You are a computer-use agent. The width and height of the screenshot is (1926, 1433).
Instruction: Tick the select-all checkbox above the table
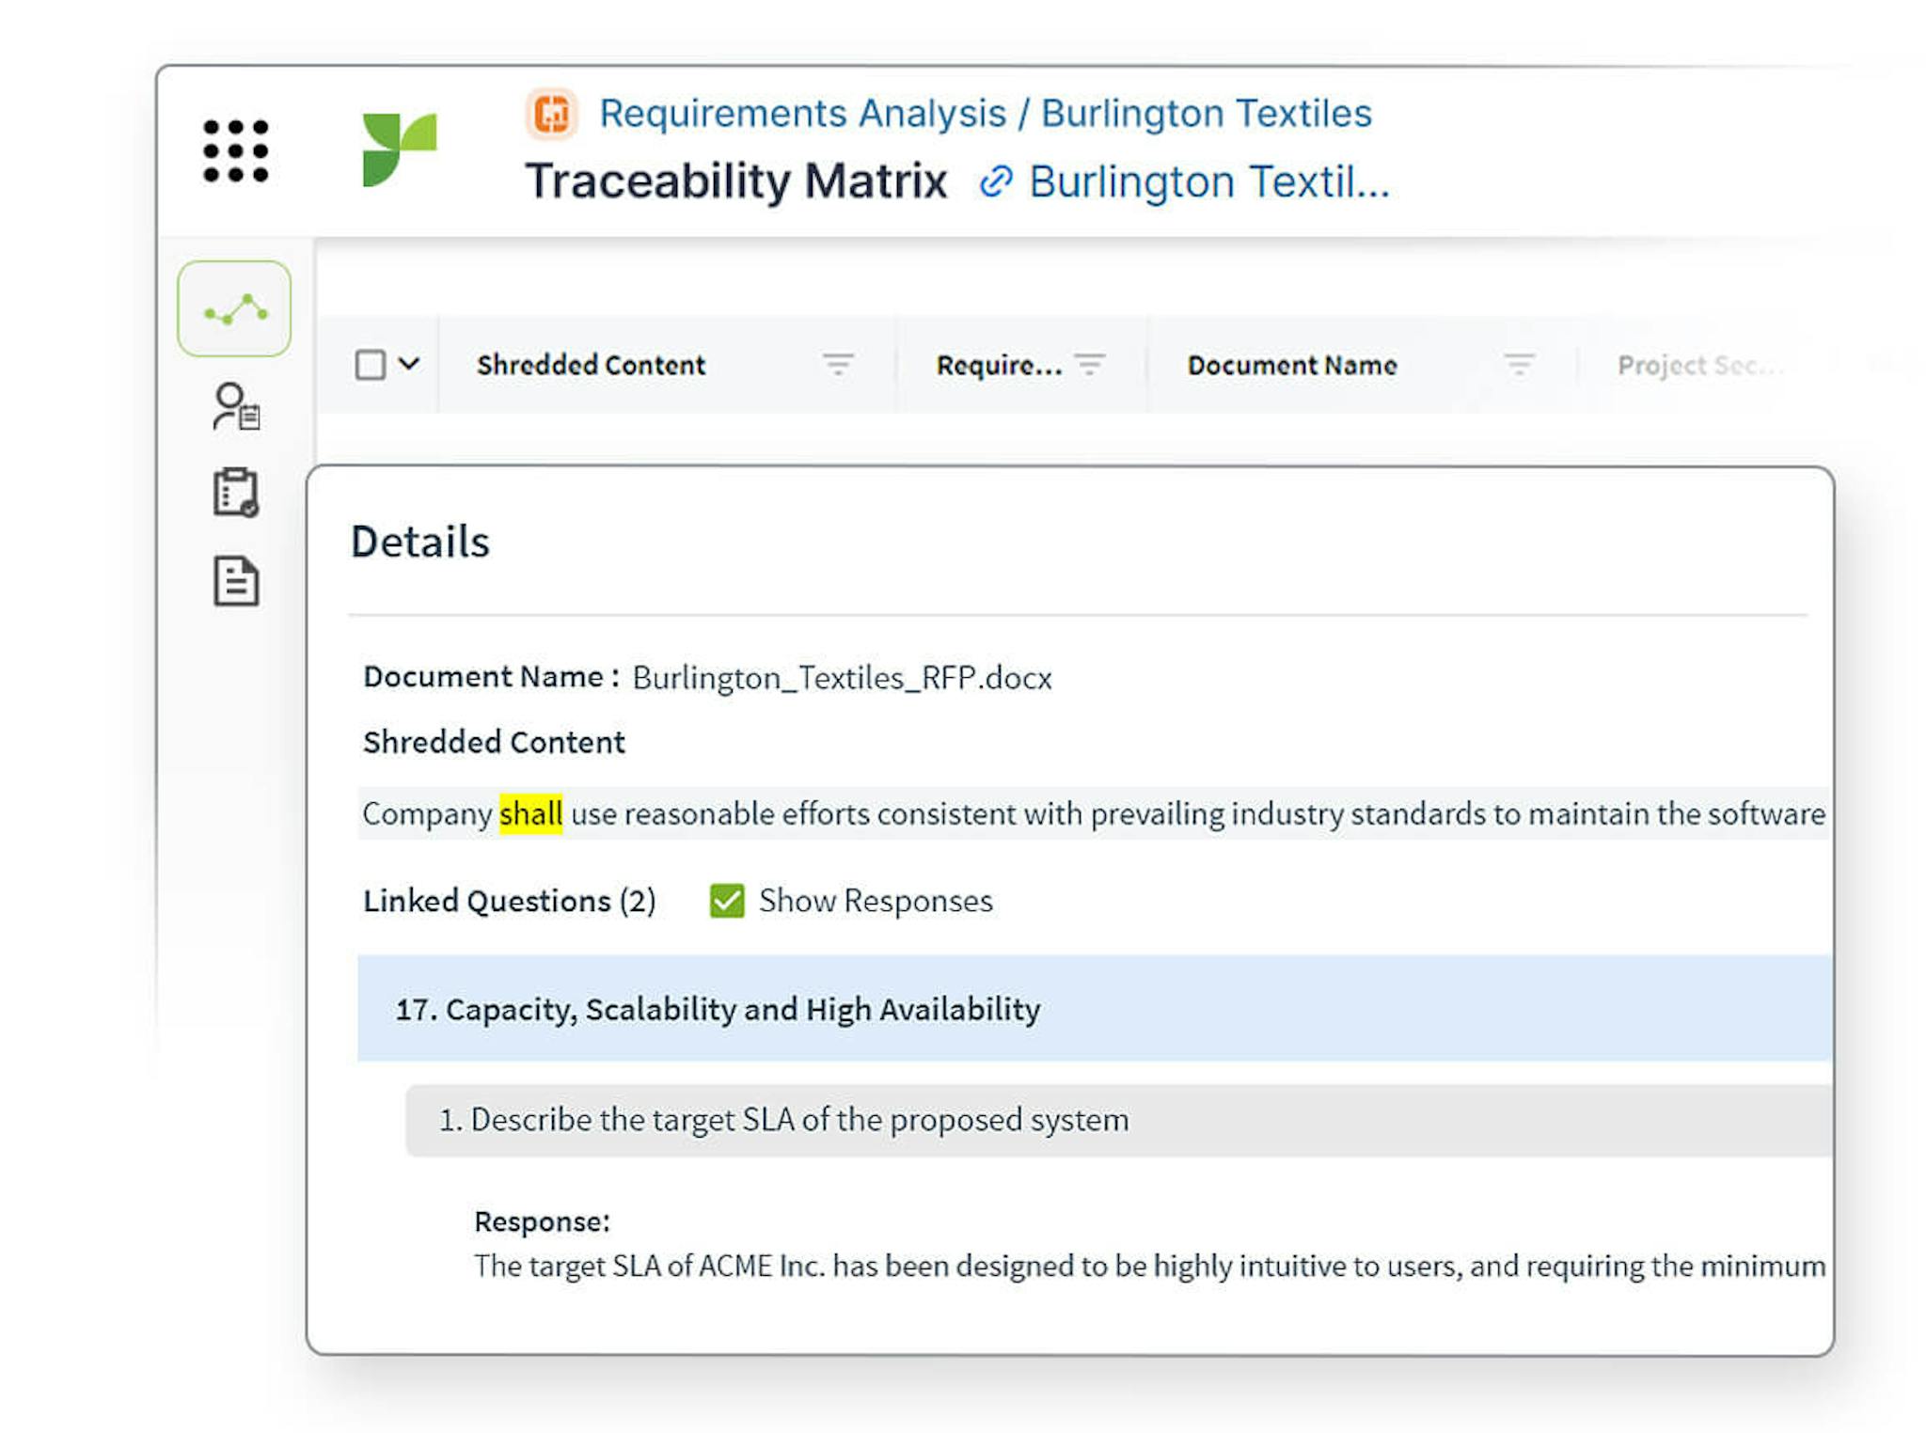point(370,364)
